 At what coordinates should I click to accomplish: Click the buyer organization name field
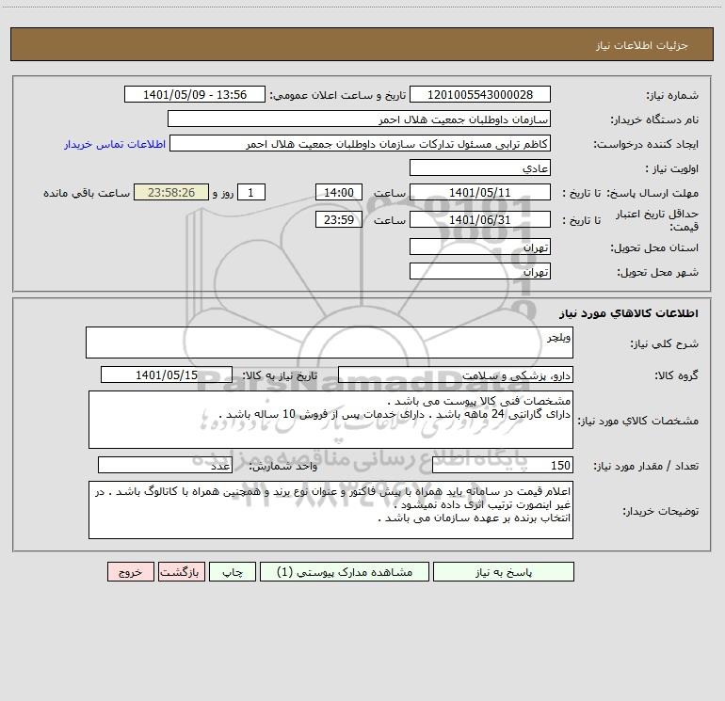click(x=359, y=119)
